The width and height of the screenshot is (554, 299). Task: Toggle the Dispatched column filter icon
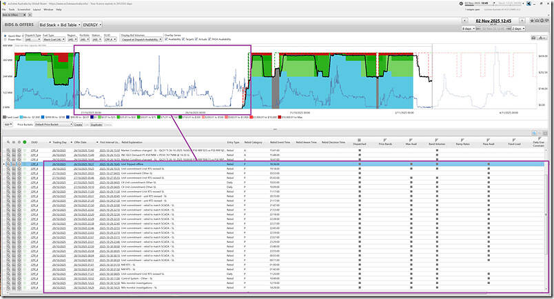360,140
